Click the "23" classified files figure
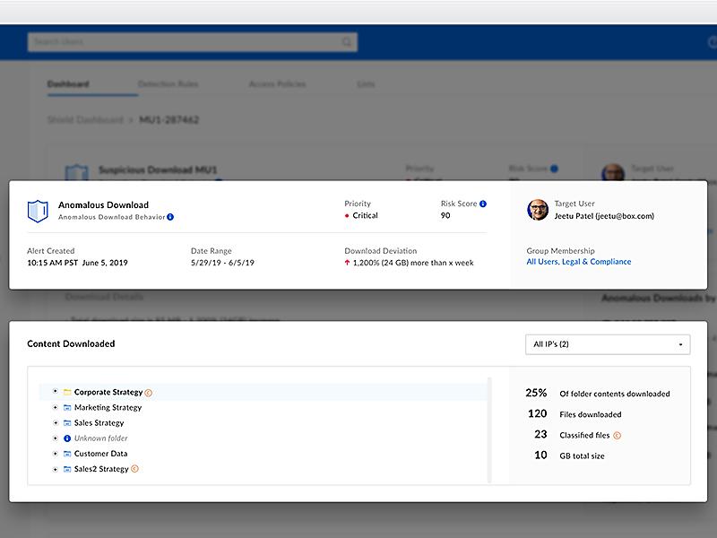717x538 pixels. (x=540, y=434)
